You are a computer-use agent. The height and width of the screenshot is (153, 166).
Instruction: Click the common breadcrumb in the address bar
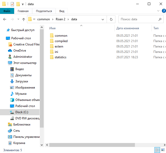[43, 19]
